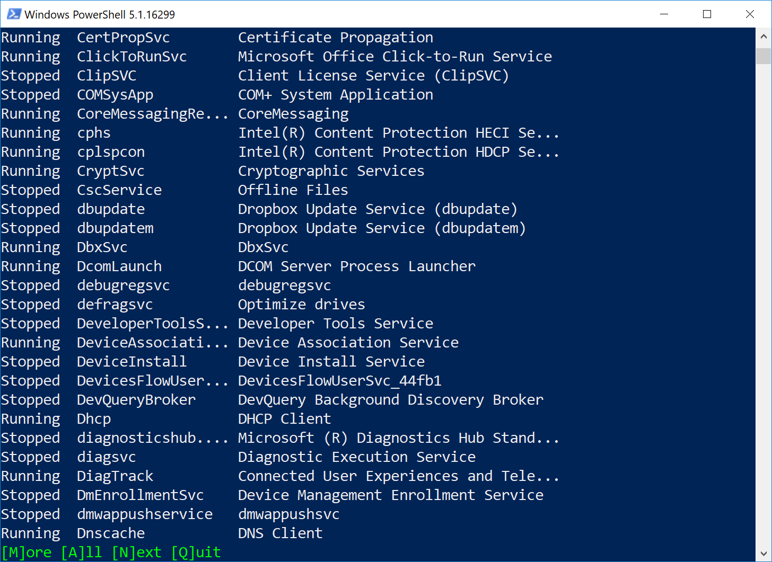Click 'Dropbox Update Service (dbupdatem)' text
Viewport: 772px width, 562px height.
tap(382, 228)
